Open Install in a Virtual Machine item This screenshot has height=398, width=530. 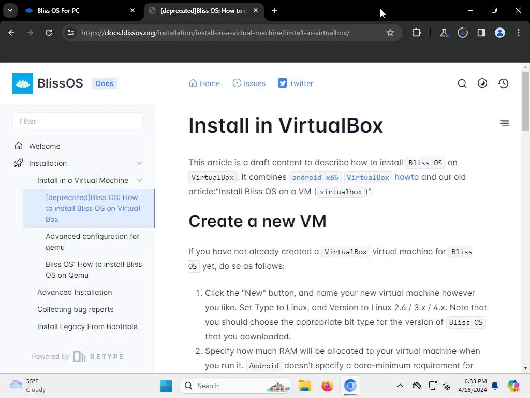(83, 180)
